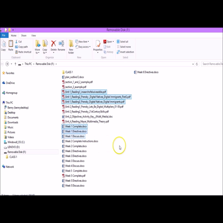
Task: Open the Copy to folder dropdown
Action: 45,47
